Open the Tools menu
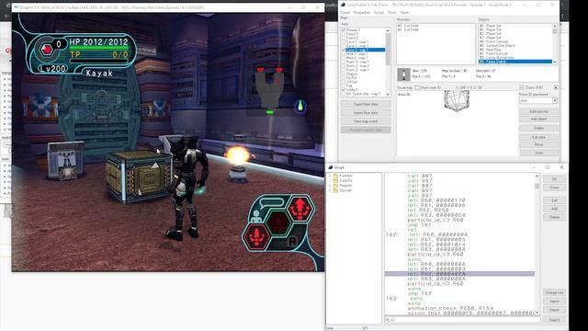 pos(405,12)
